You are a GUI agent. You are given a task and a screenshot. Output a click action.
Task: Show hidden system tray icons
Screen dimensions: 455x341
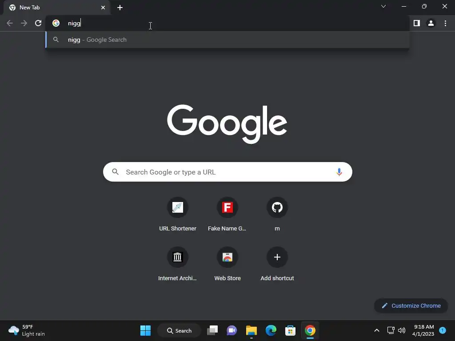(x=377, y=330)
